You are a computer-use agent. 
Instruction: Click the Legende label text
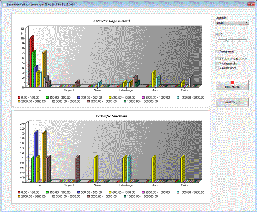pos(221,18)
